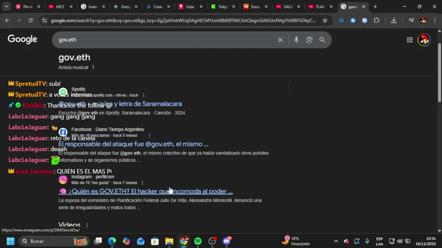Open Task View on the taskbar
This screenshot has width=442, height=248.
pyautogui.click(x=98, y=241)
